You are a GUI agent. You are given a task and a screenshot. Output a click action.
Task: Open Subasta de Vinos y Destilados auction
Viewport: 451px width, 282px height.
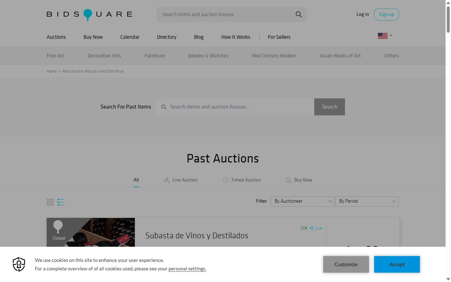[197, 235]
